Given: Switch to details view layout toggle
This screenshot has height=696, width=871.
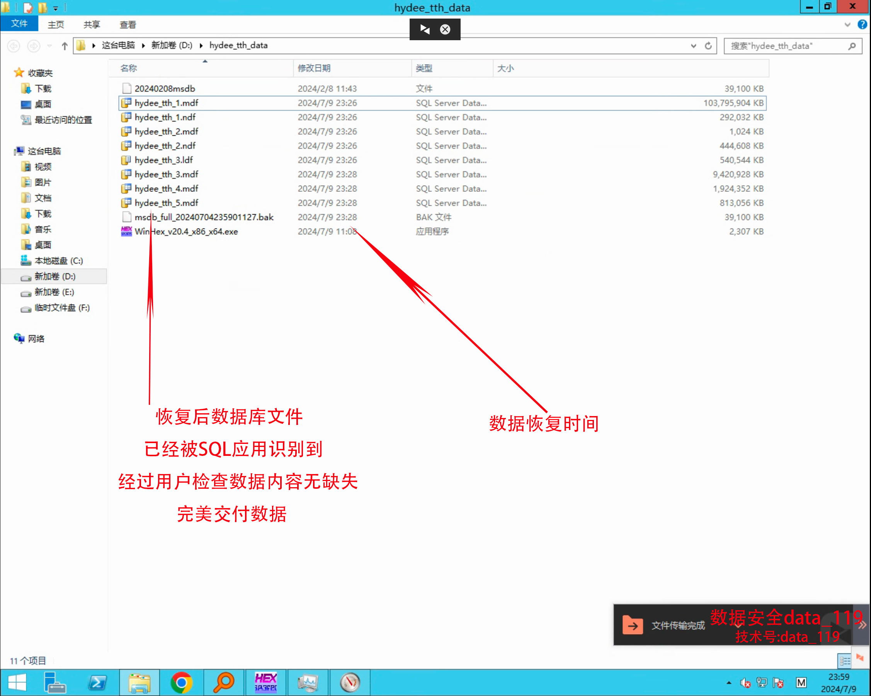Looking at the screenshot, I should click(844, 661).
